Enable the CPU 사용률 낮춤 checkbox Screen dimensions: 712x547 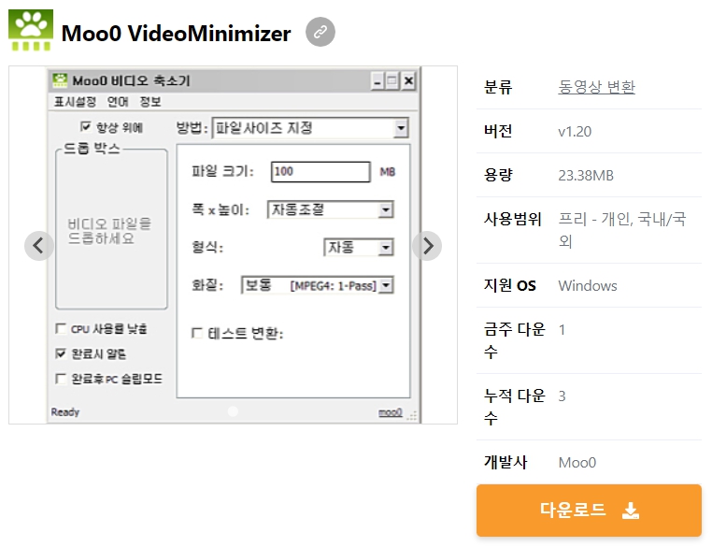pos(60,328)
